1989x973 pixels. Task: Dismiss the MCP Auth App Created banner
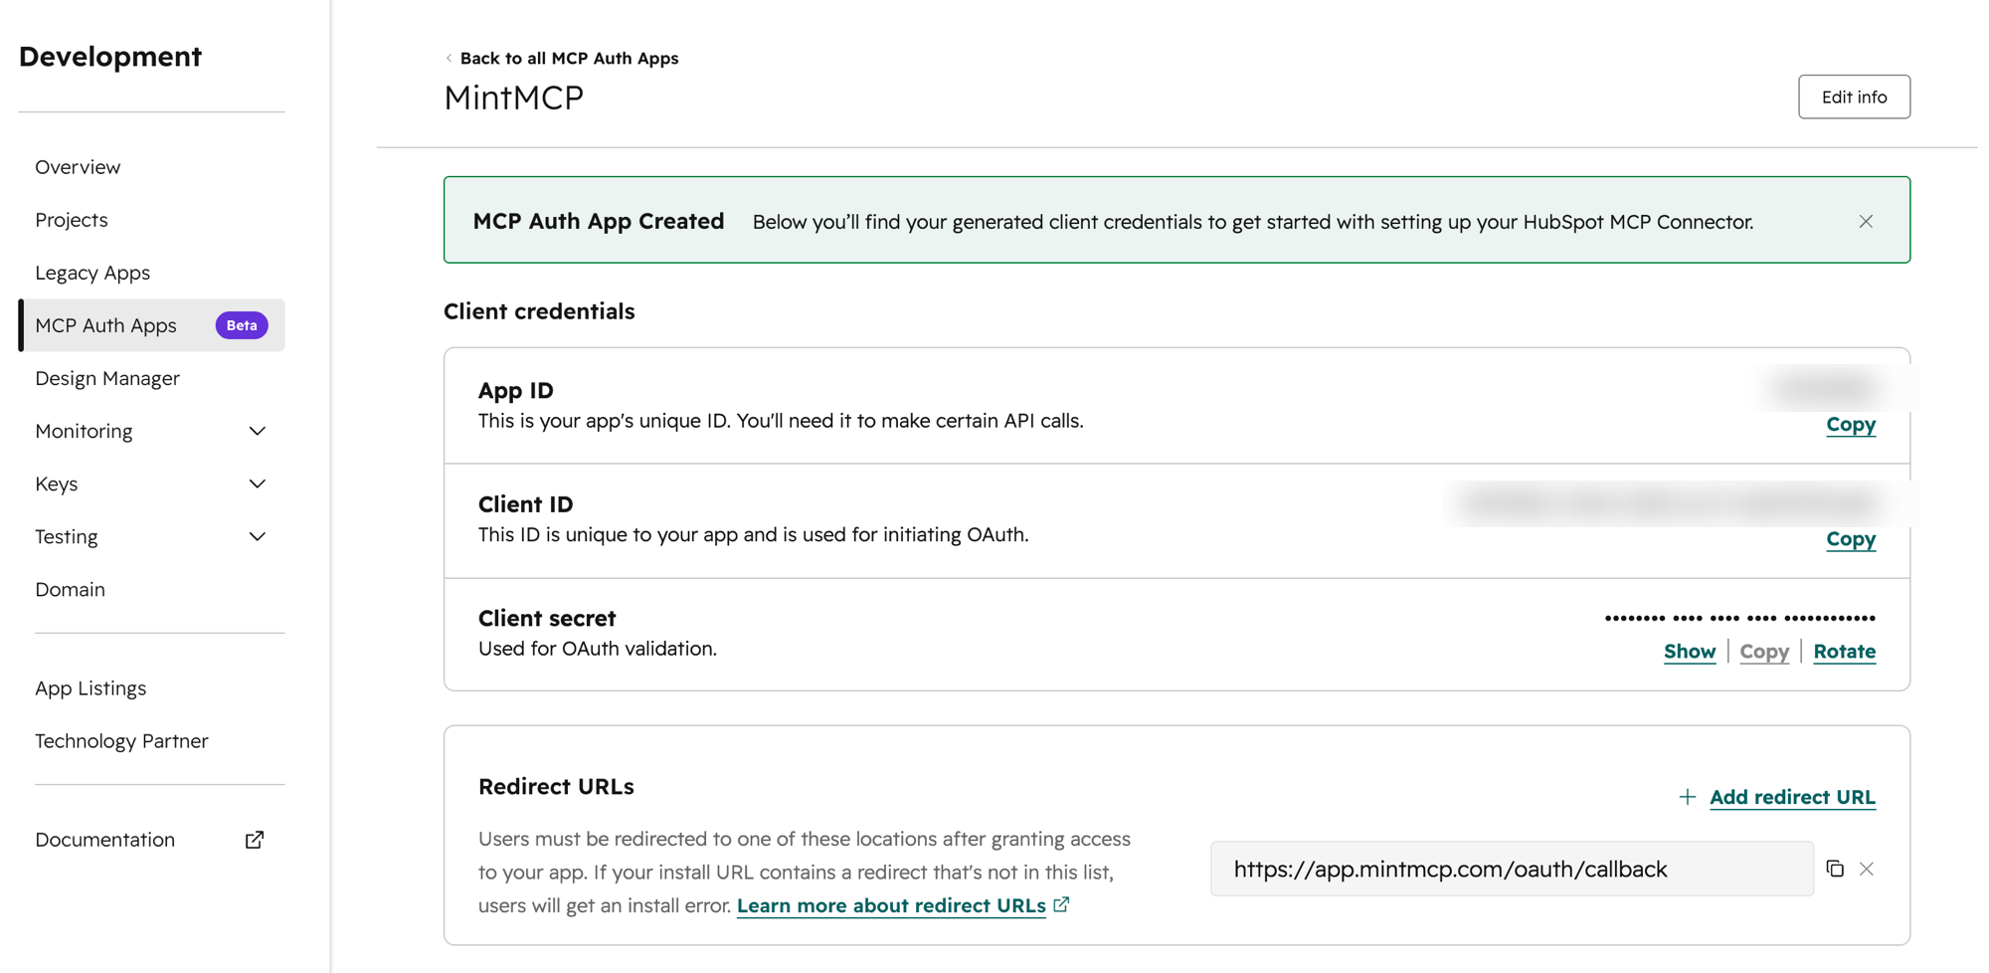pyautogui.click(x=1866, y=221)
